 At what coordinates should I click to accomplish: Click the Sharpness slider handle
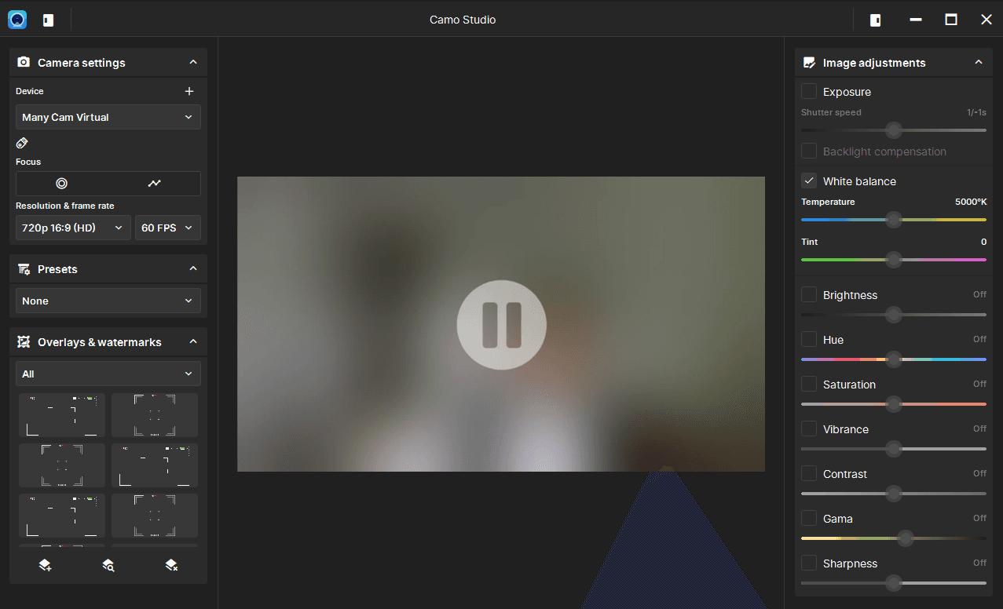point(893,583)
